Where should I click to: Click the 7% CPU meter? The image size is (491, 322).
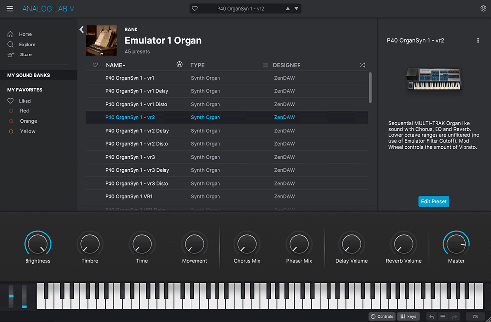[x=475, y=317]
